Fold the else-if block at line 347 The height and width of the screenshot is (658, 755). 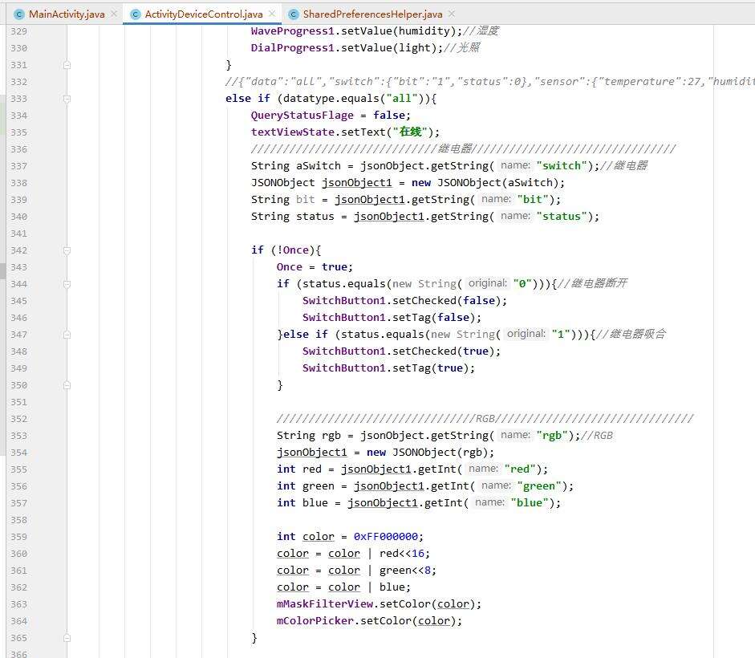tap(67, 335)
